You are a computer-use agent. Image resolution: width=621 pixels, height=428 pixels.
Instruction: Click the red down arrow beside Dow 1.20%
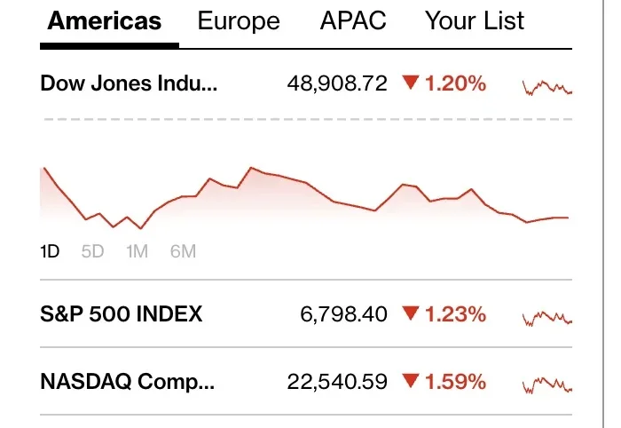(x=410, y=83)
